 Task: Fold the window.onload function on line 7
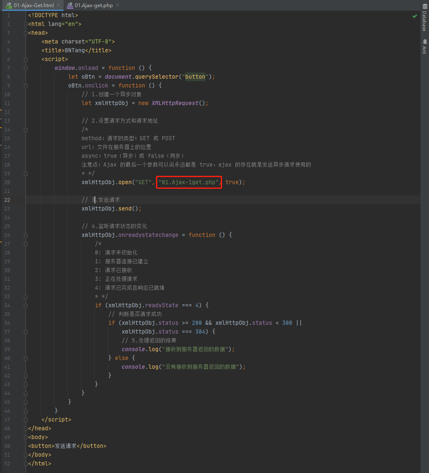[x=26, y=68]
